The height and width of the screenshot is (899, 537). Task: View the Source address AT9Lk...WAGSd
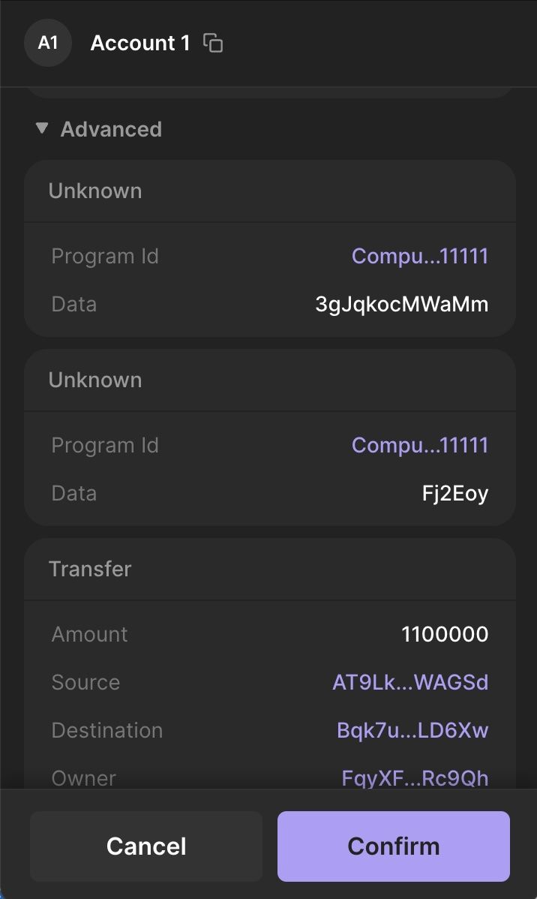410,682
